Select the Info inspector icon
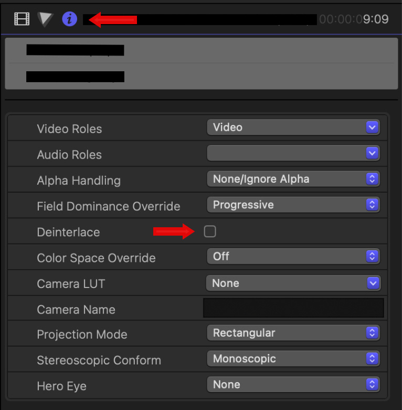This screenshot has width=402, height=410. [69, 19]
